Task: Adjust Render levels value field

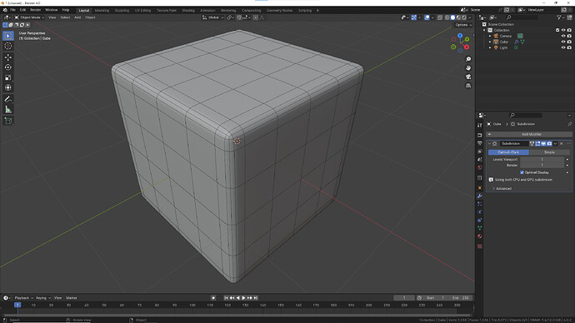Action: [x=542, y=166]
